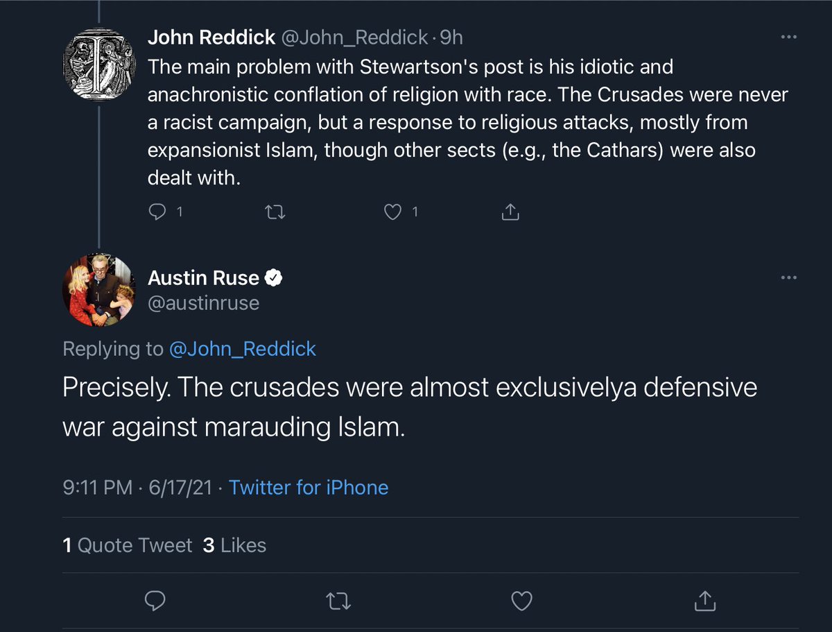
Task: Share John Reddick's tweet
Action: (510, 212)
